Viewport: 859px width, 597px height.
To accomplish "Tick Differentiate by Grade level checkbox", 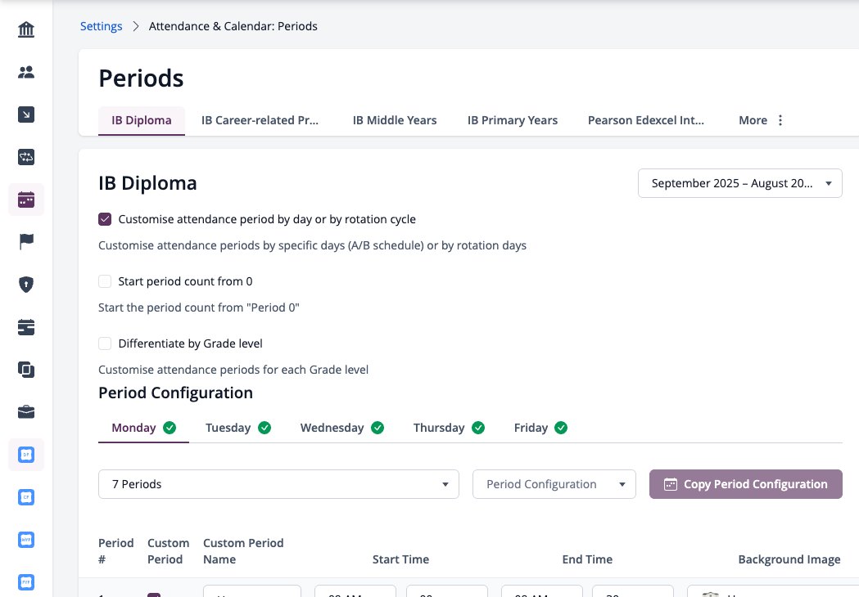I will coord(105,343).
